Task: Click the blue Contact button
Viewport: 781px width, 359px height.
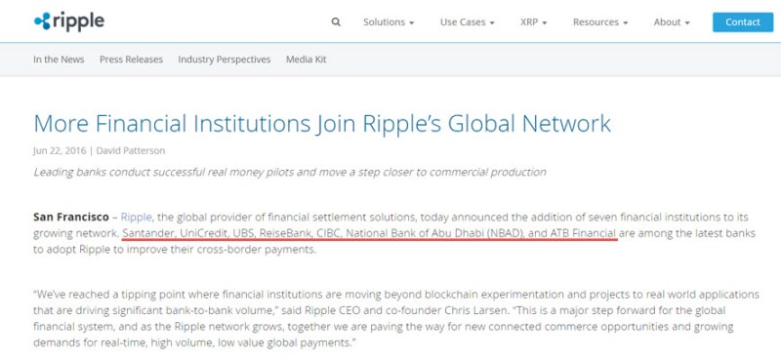Action: (x=743, y=22)
